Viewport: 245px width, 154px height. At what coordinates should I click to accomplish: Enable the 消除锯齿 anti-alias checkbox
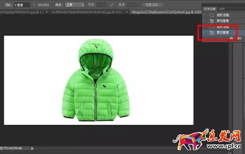(35, 5)
